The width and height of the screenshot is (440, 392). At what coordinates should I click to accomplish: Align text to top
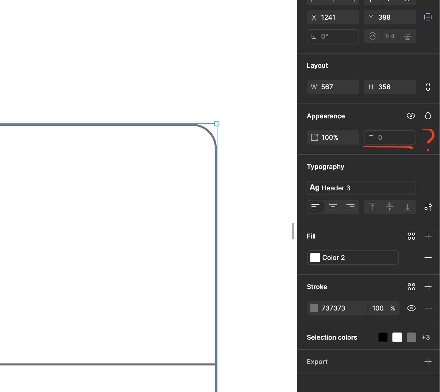[372, 207]
